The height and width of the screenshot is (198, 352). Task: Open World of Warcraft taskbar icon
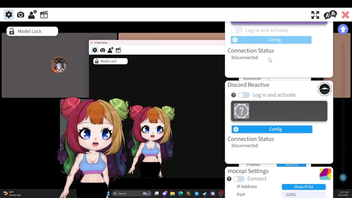189,194
